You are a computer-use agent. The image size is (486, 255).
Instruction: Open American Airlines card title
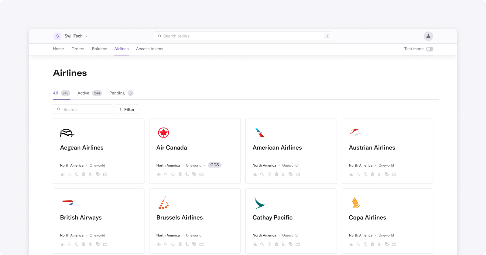(277, 148)
